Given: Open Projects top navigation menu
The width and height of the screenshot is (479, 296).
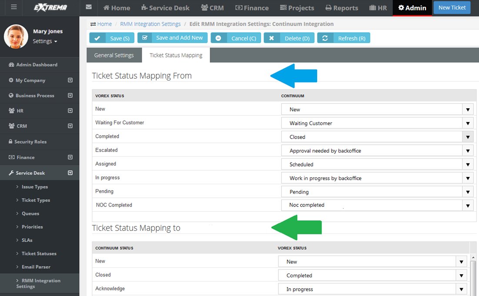Looking at the screenshot, I should click(297, 8).
